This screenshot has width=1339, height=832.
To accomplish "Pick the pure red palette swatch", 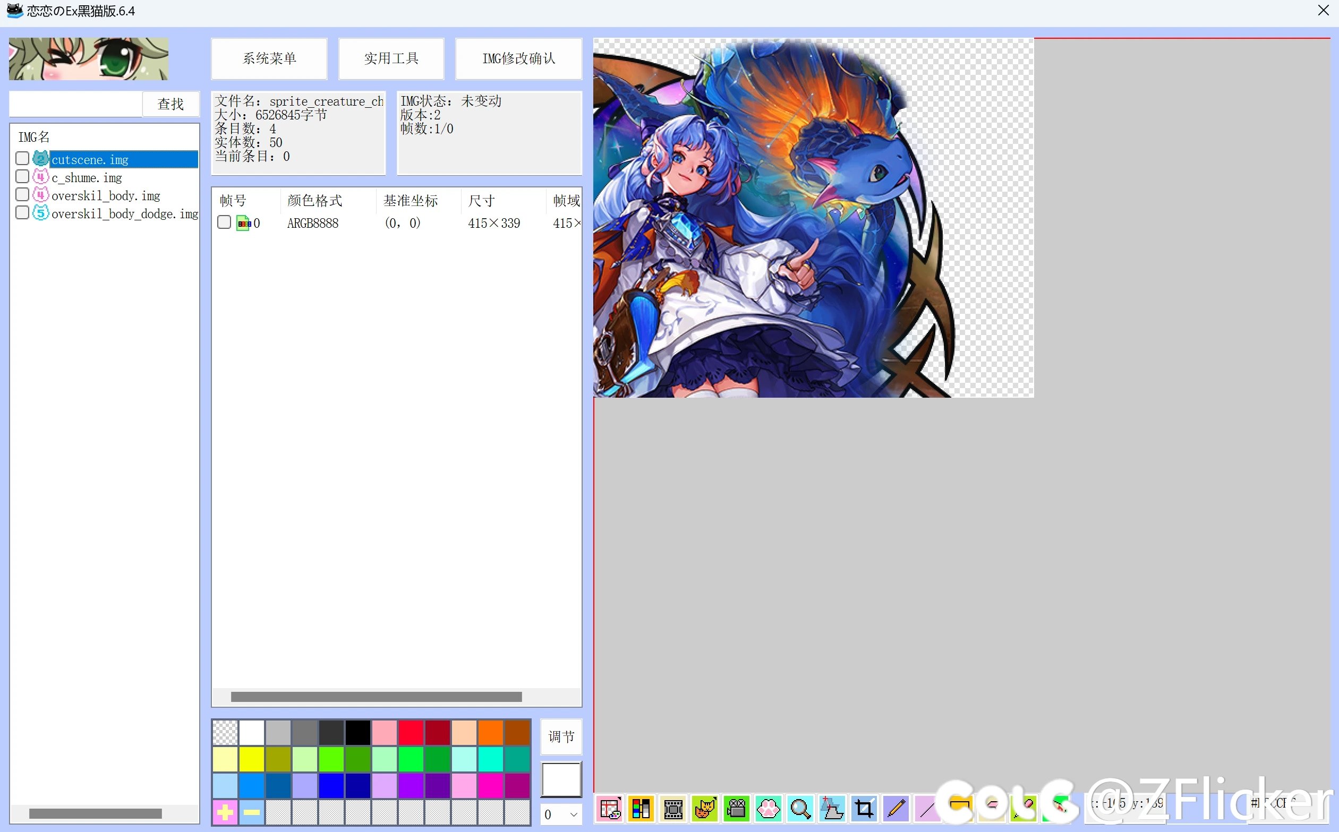I will 411,732.
